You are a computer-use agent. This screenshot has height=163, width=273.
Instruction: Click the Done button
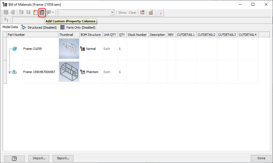point(261,158)
